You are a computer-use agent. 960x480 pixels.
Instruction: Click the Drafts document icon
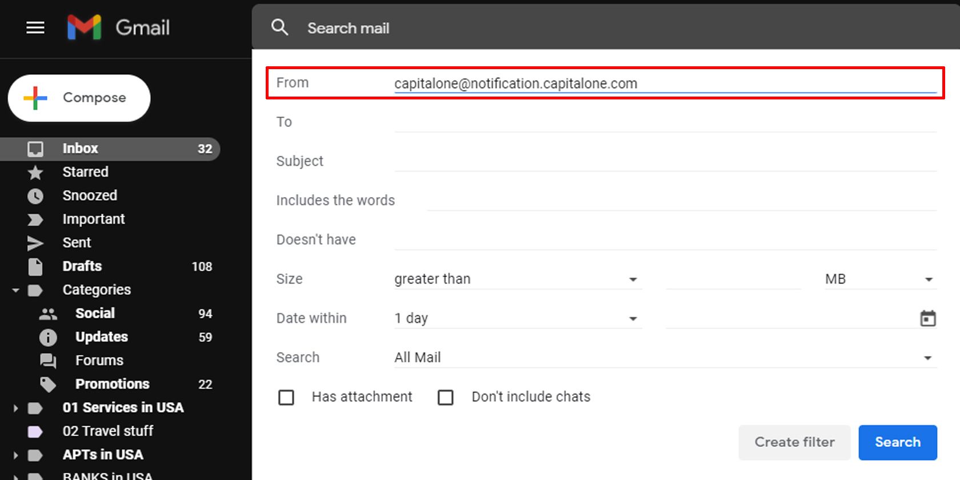coord(35,266)
